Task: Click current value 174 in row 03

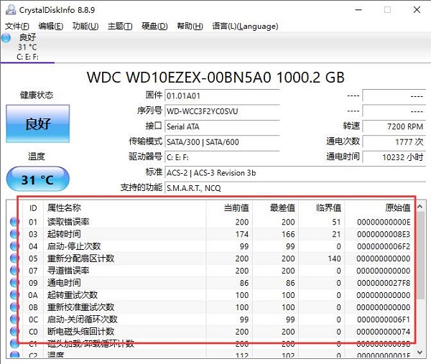Action: [242, 234]
